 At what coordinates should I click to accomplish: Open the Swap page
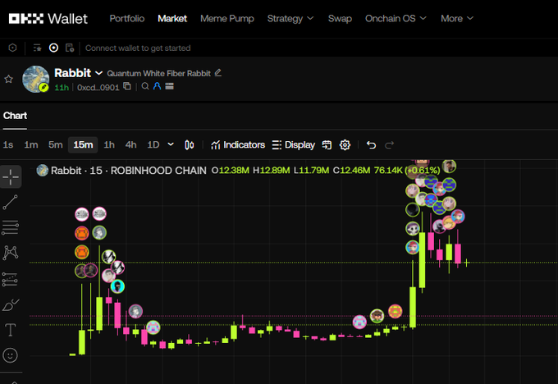coord(340,19)
